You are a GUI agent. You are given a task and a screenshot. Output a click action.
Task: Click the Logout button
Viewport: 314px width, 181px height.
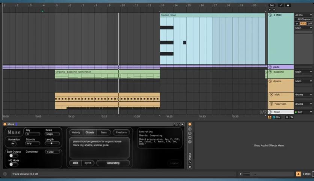(174, 163)
